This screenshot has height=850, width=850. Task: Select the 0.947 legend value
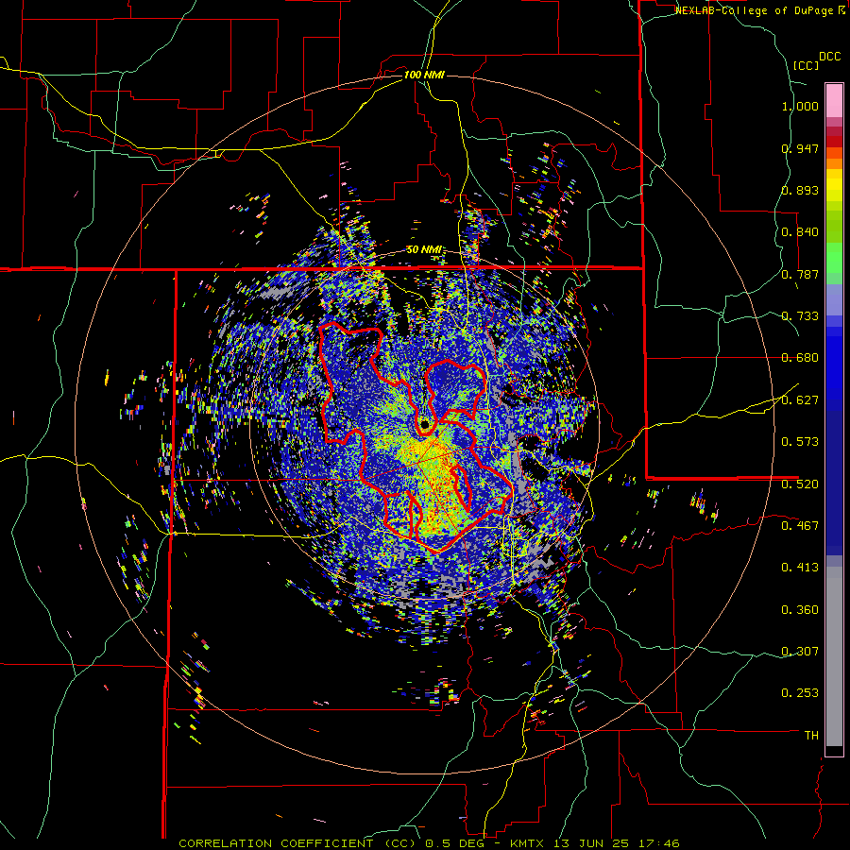[800, 148]
